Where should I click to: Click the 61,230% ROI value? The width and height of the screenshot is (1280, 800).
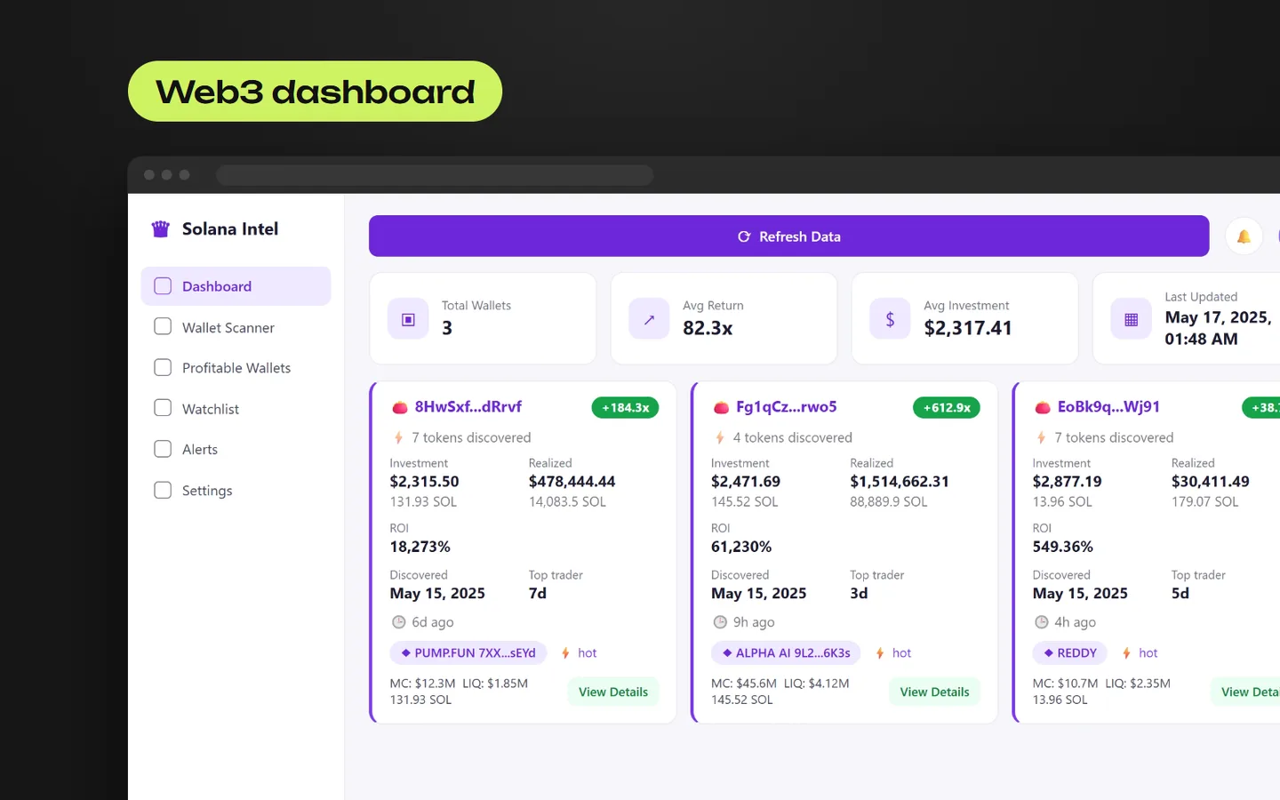pyautogui.click(x=741, y=547)
